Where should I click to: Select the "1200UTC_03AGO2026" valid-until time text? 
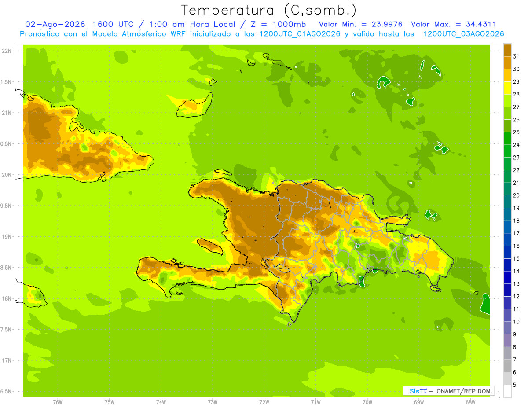coord(463,34)
